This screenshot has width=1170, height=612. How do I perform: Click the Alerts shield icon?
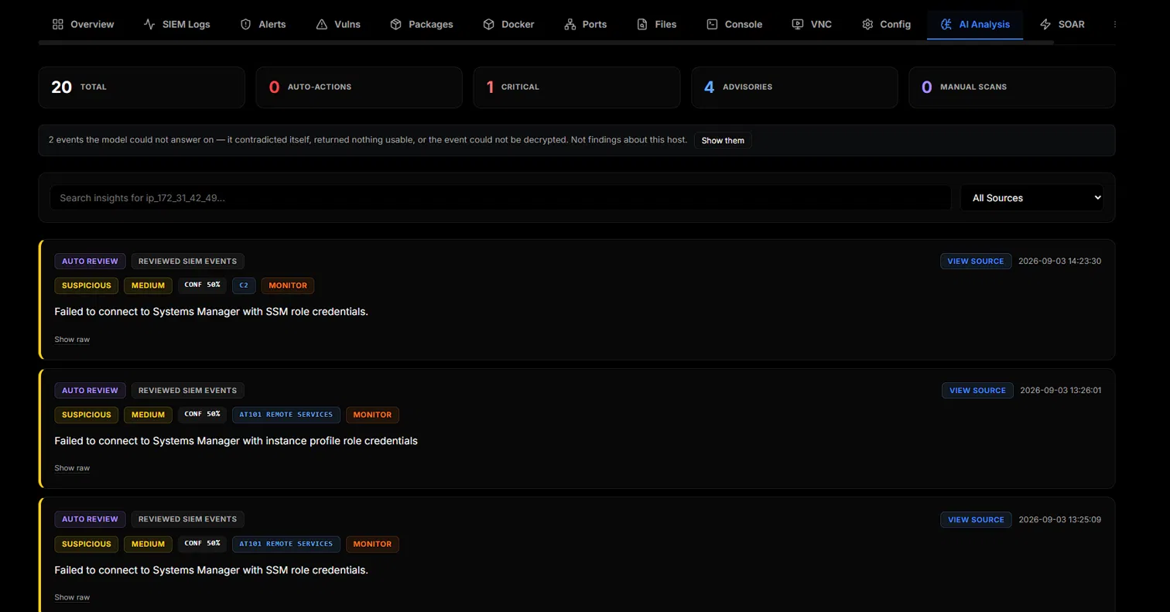[x=246, y=24]
